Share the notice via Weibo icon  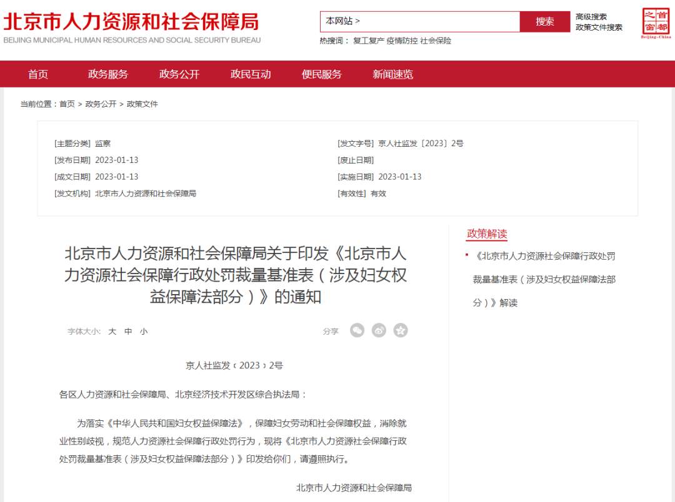(379, 330)
